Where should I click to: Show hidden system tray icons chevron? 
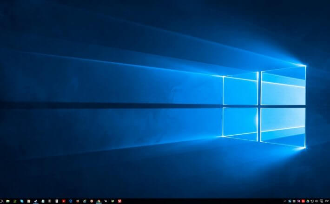pos(285,201)
